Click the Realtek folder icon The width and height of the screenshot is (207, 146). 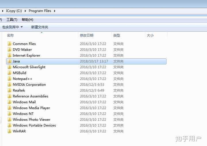tap(9, 90)
